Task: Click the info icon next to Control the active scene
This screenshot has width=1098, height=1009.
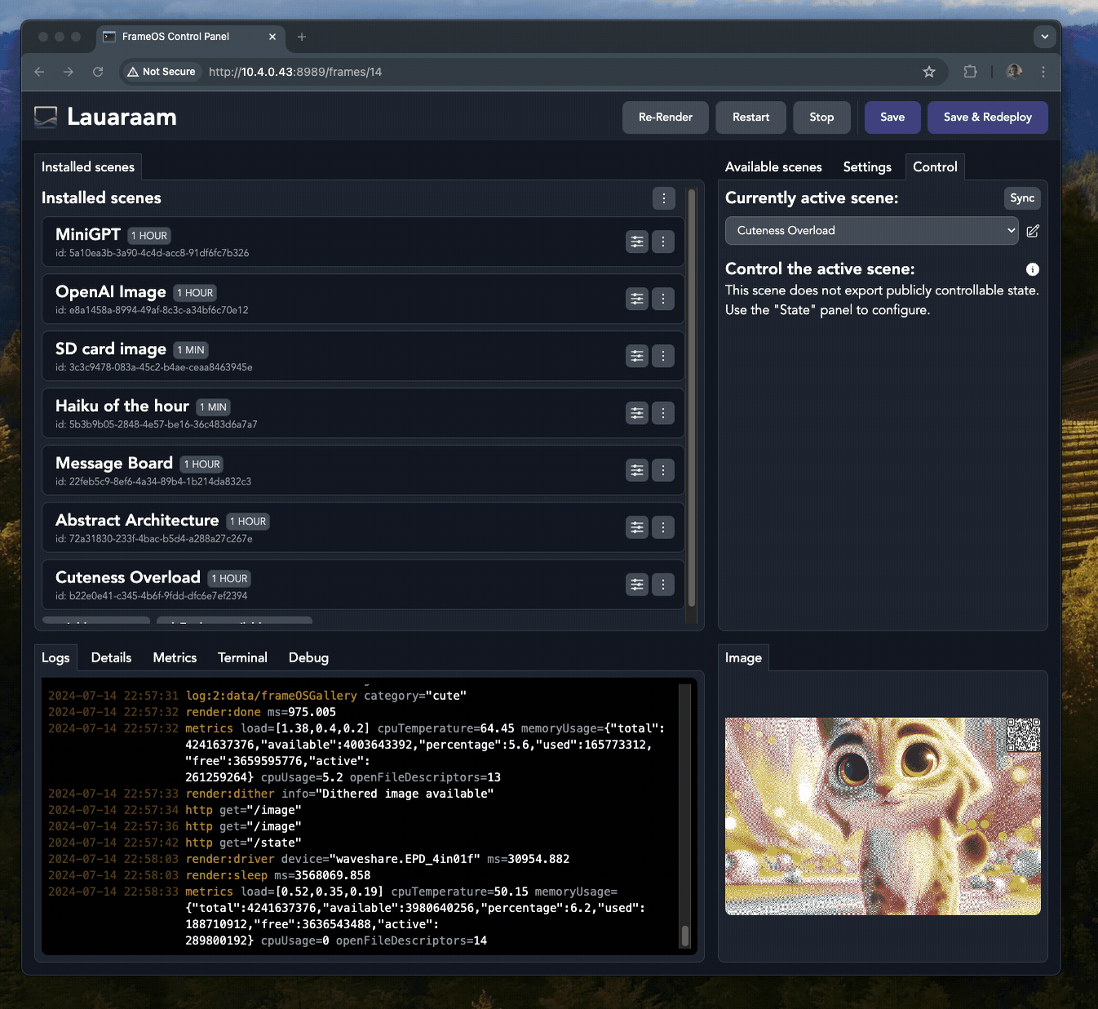Action: [x=1032, y=269]
